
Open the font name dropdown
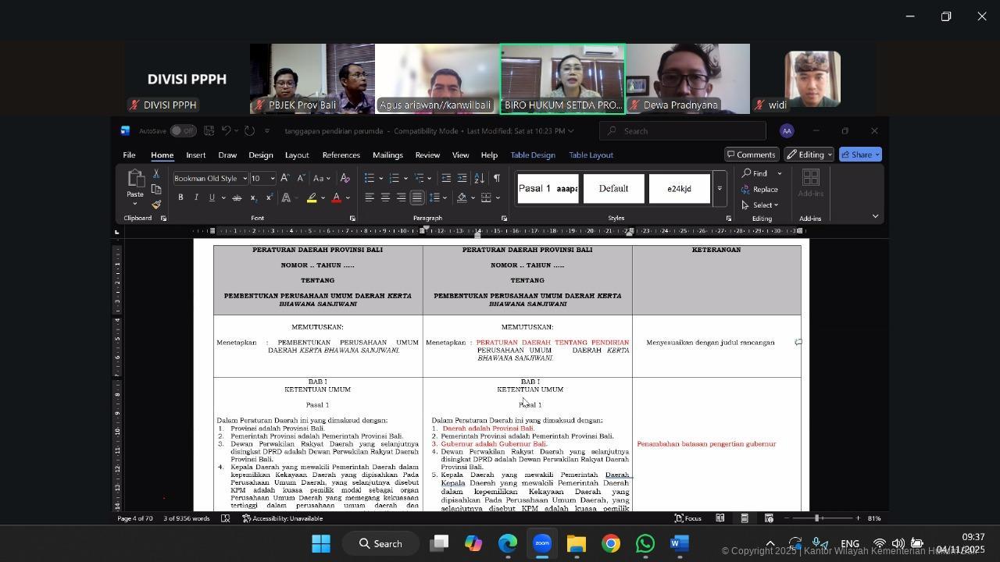245,179
